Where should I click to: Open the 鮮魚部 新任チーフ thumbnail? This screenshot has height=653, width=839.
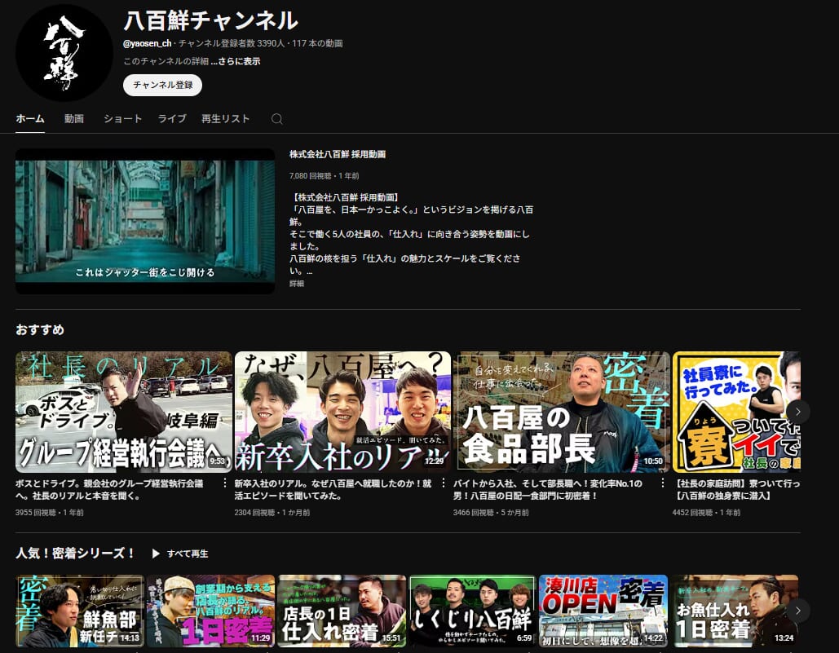[x=80, y=611]
